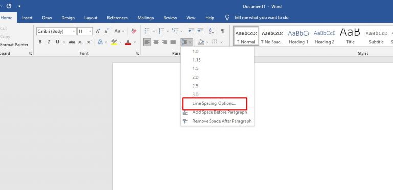Click Sort A-Z icon

211,31
